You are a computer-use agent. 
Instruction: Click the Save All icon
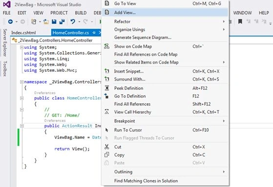click(x=62, y=21)
